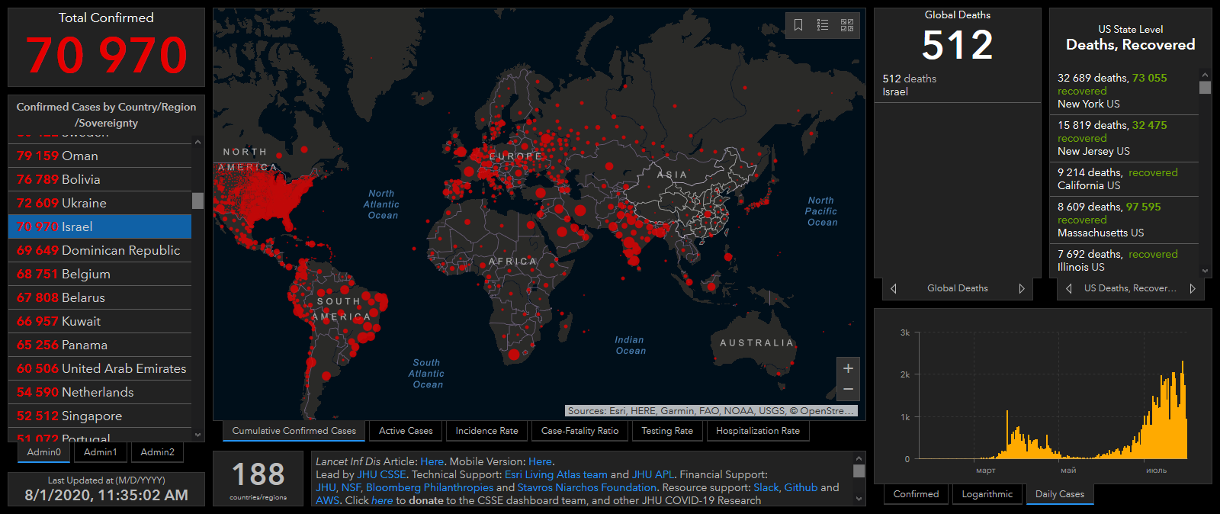
Task: Go to next panel after Global Deaths
Action: click(1022, 288)
